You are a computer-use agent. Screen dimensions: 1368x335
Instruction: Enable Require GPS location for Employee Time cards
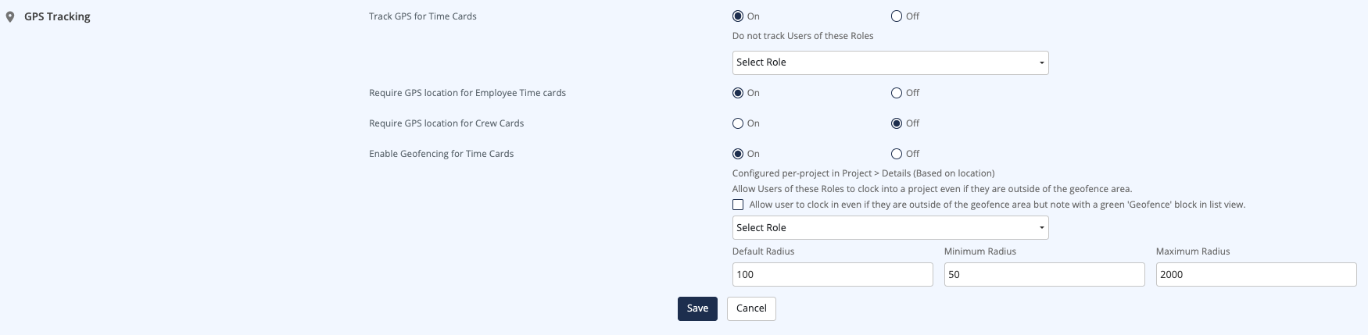click(x=738, y=93)
